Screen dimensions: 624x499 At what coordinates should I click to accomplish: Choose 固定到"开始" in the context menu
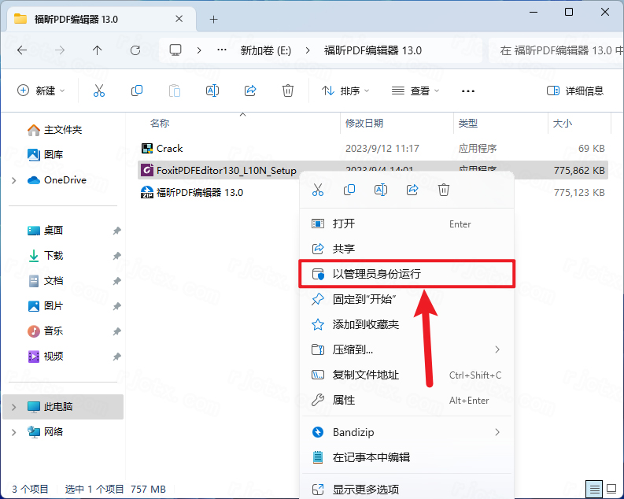pos(407,299)
